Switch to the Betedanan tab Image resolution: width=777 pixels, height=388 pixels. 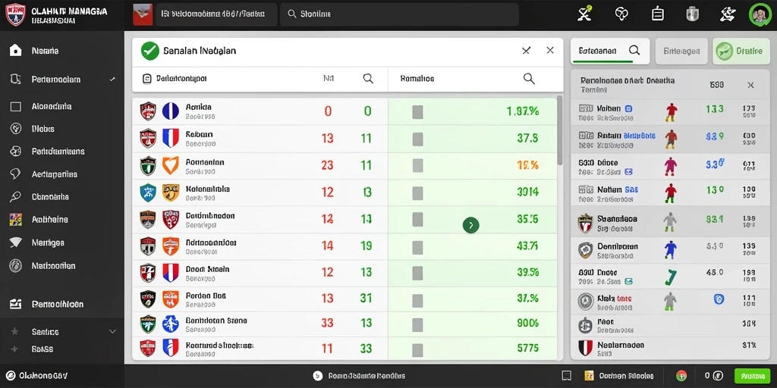coord(610,51)
